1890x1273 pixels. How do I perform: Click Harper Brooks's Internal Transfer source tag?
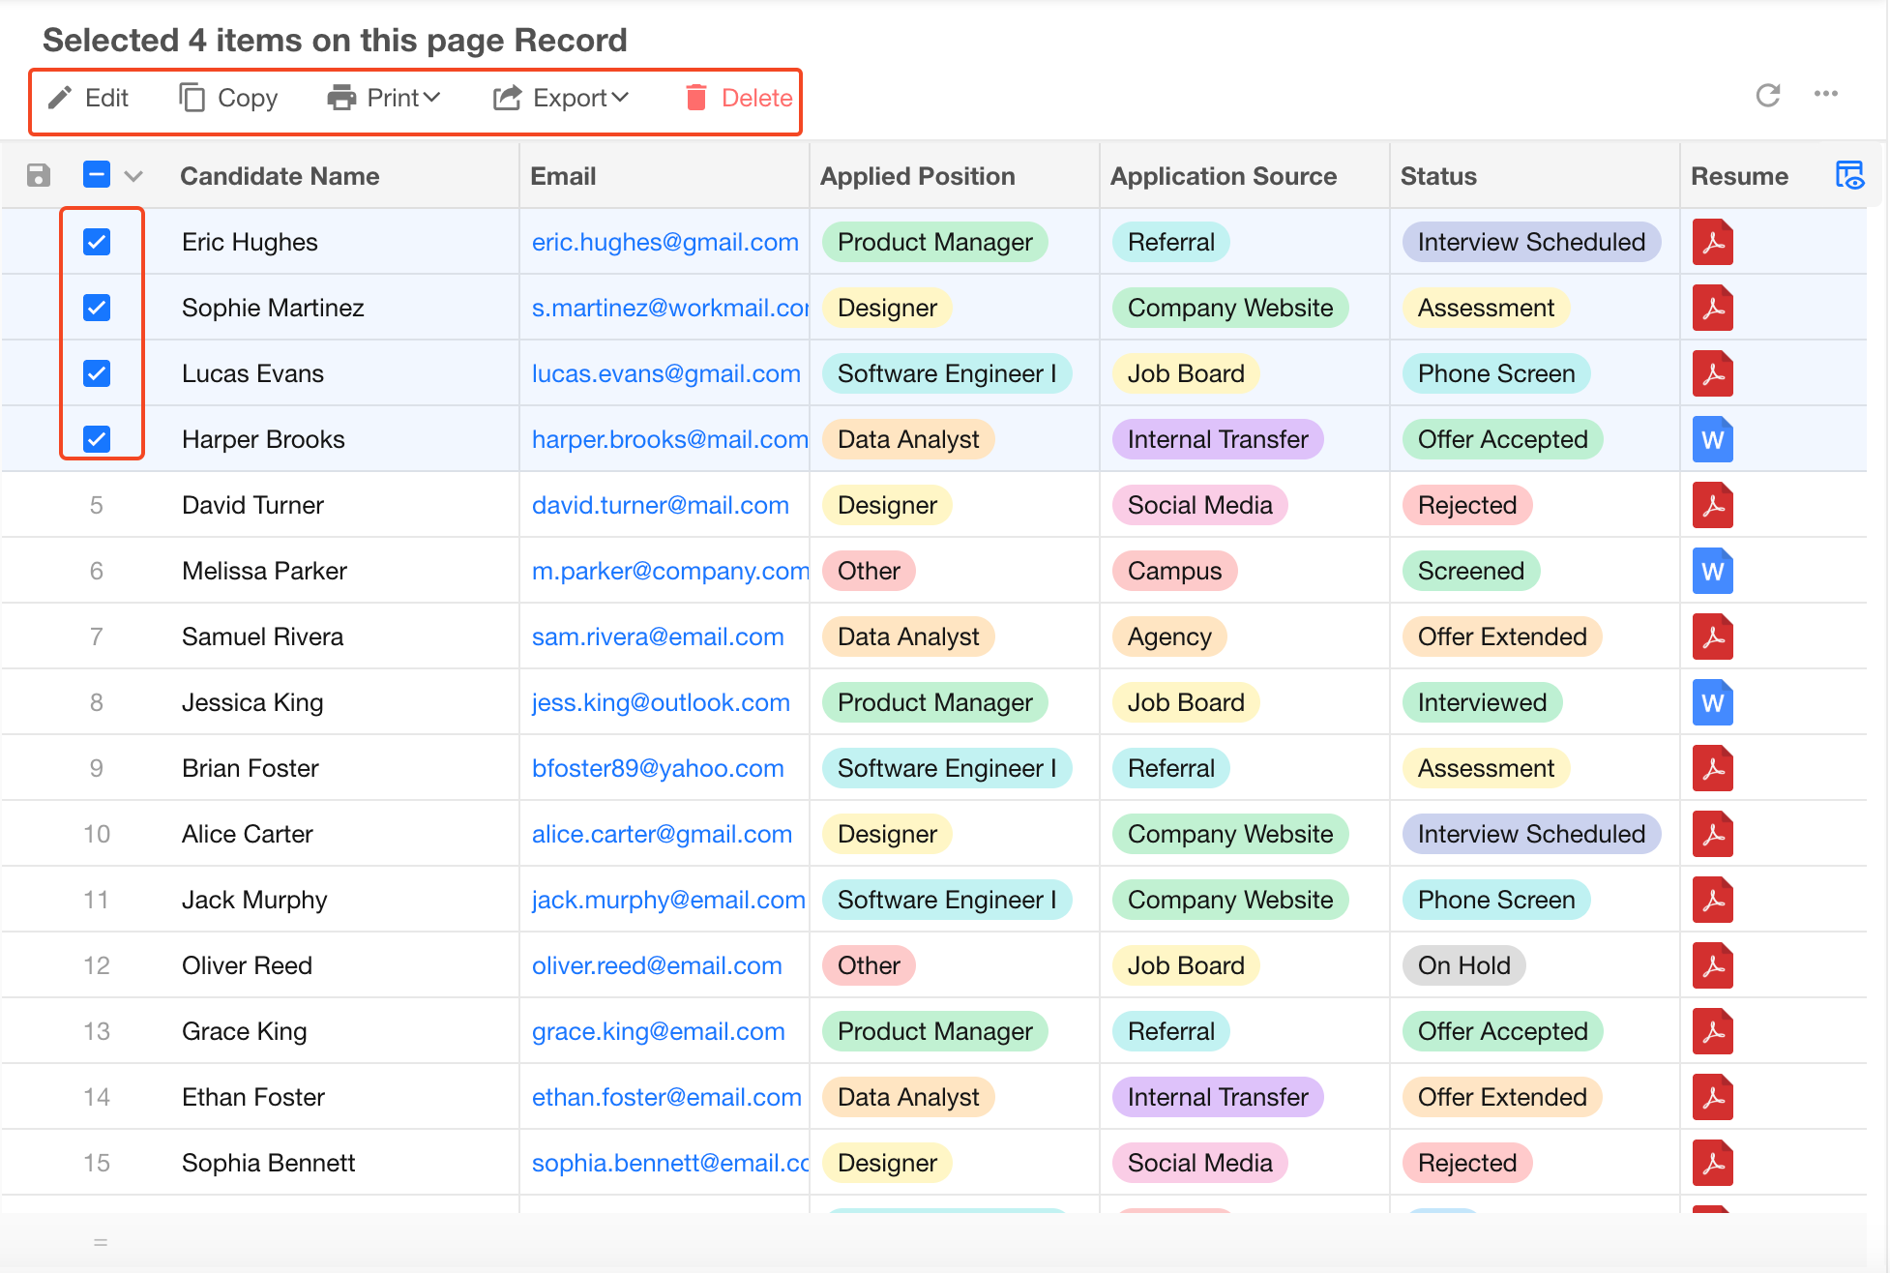1218,439
